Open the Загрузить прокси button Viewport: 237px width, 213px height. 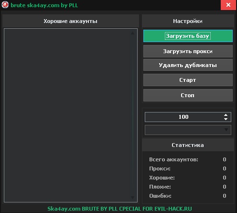(x=188, y=51)
